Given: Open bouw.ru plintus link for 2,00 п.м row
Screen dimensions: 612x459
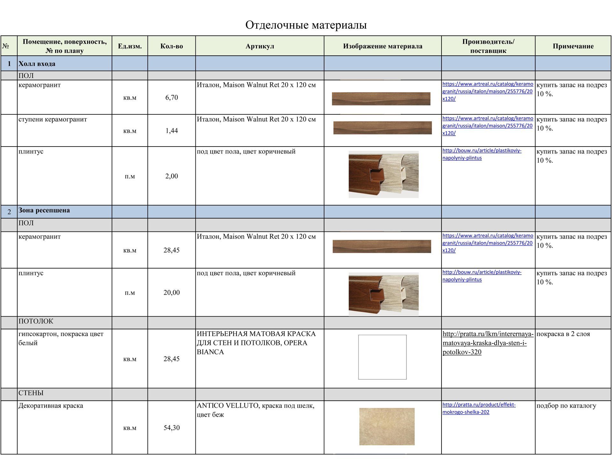Looking at the screenshot, I should coord(482,154).
